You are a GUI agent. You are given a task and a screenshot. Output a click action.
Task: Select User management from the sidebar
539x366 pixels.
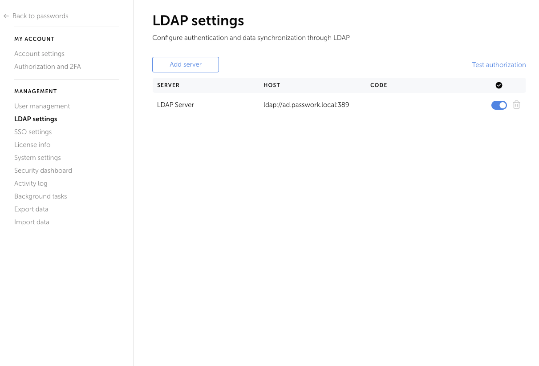42,106
